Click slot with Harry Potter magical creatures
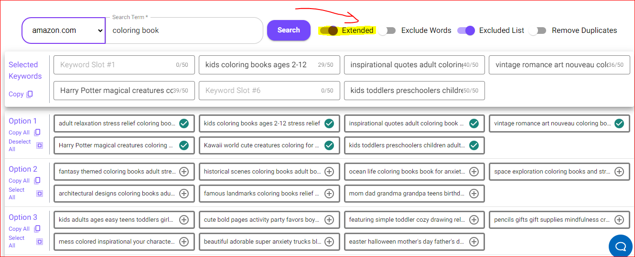 [124, 91]
